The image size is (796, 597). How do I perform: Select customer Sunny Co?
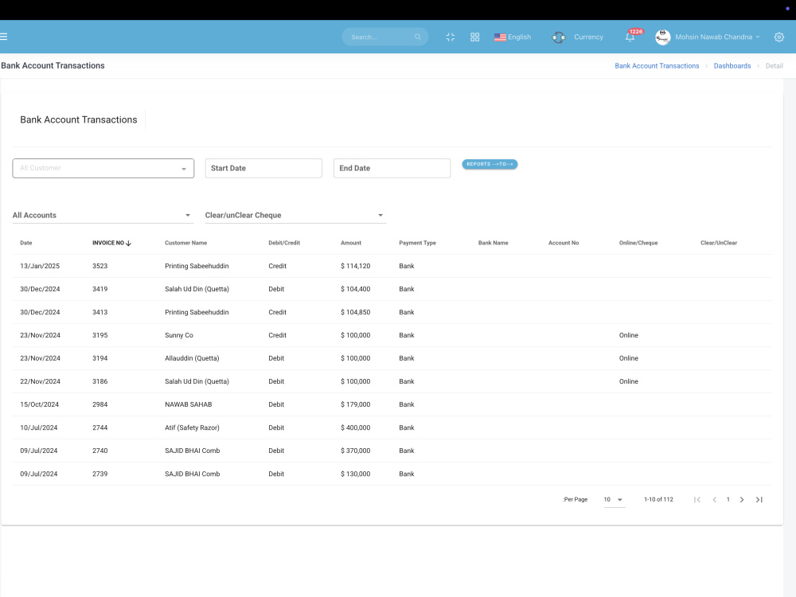pyautogui.click(x=178, y=335)
